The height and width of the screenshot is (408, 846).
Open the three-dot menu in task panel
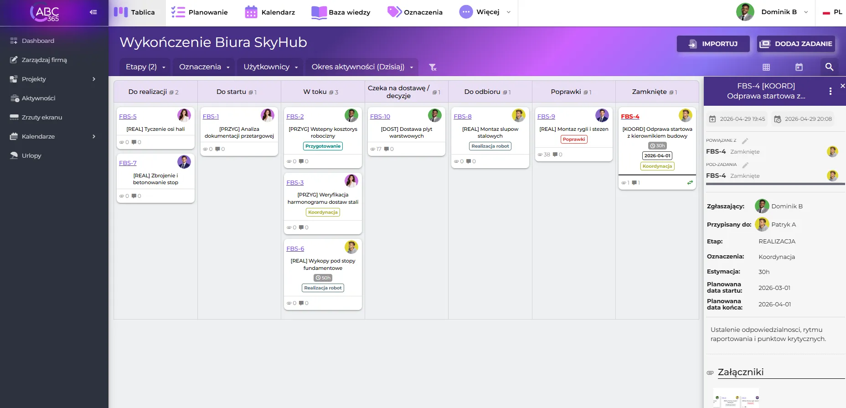pyautogui.click(x=831, y=91)
